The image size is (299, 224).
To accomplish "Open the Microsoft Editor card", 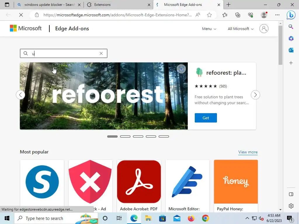I will (187, 186).
